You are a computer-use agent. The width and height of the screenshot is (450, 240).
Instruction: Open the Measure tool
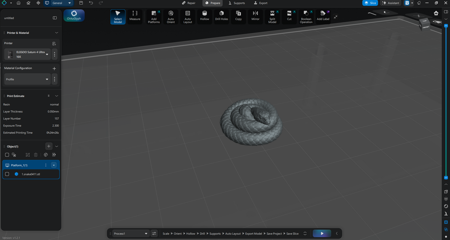(x=135, y=17)
